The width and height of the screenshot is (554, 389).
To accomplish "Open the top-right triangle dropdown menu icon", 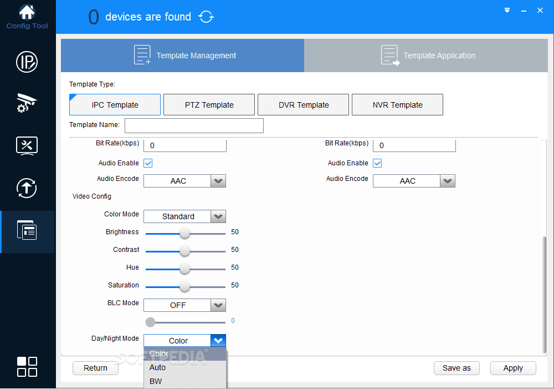I will tap(507, 10).
